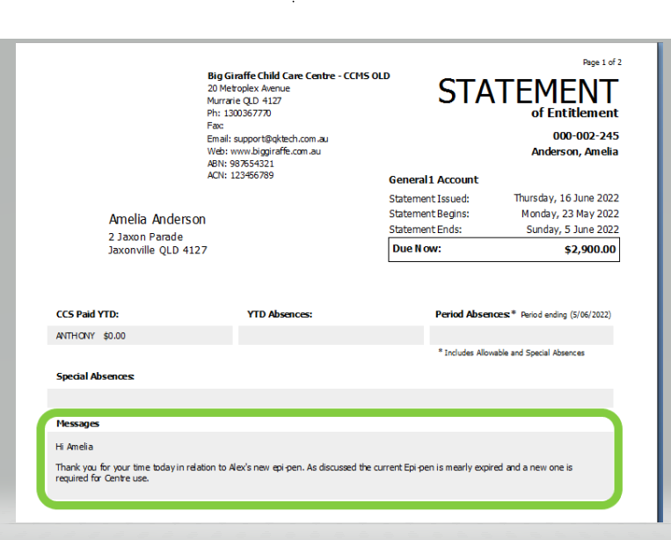Click the 'Due Now:' label
The image size is (671, 540).
(417, 249)
